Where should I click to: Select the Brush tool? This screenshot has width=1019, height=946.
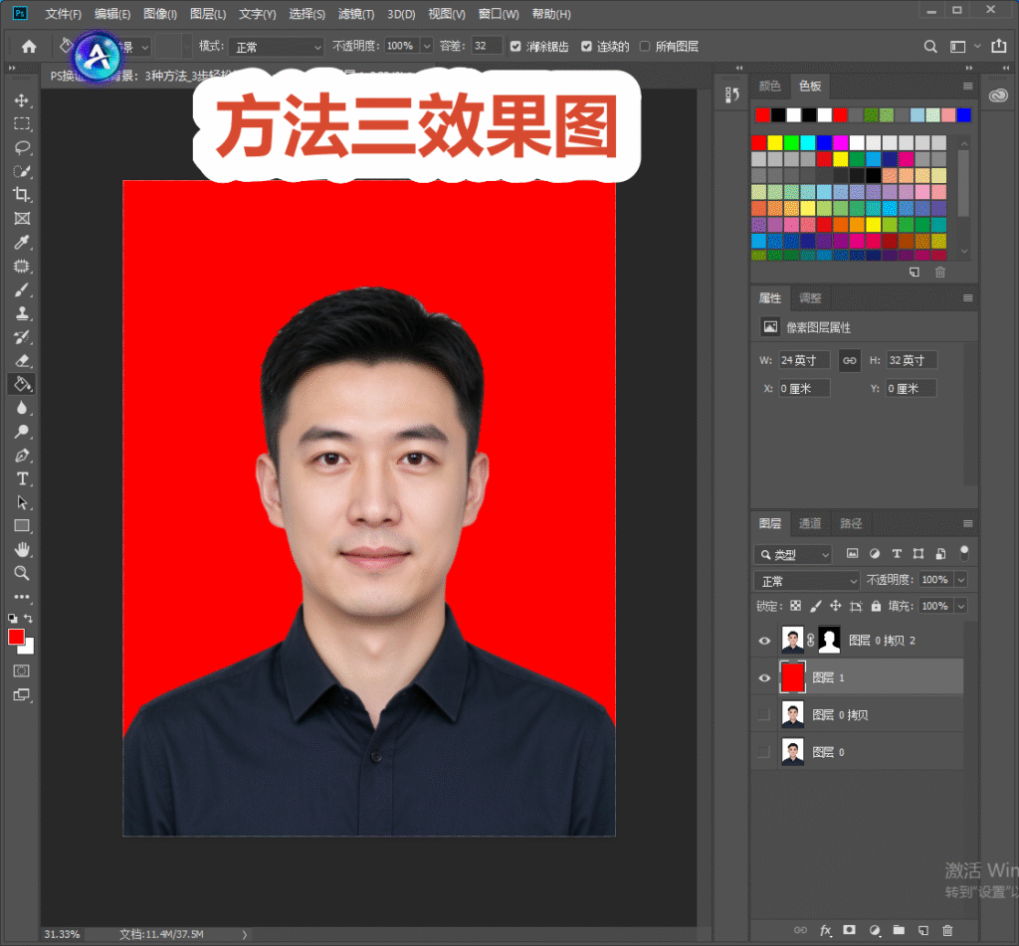(x=22, y=289)
